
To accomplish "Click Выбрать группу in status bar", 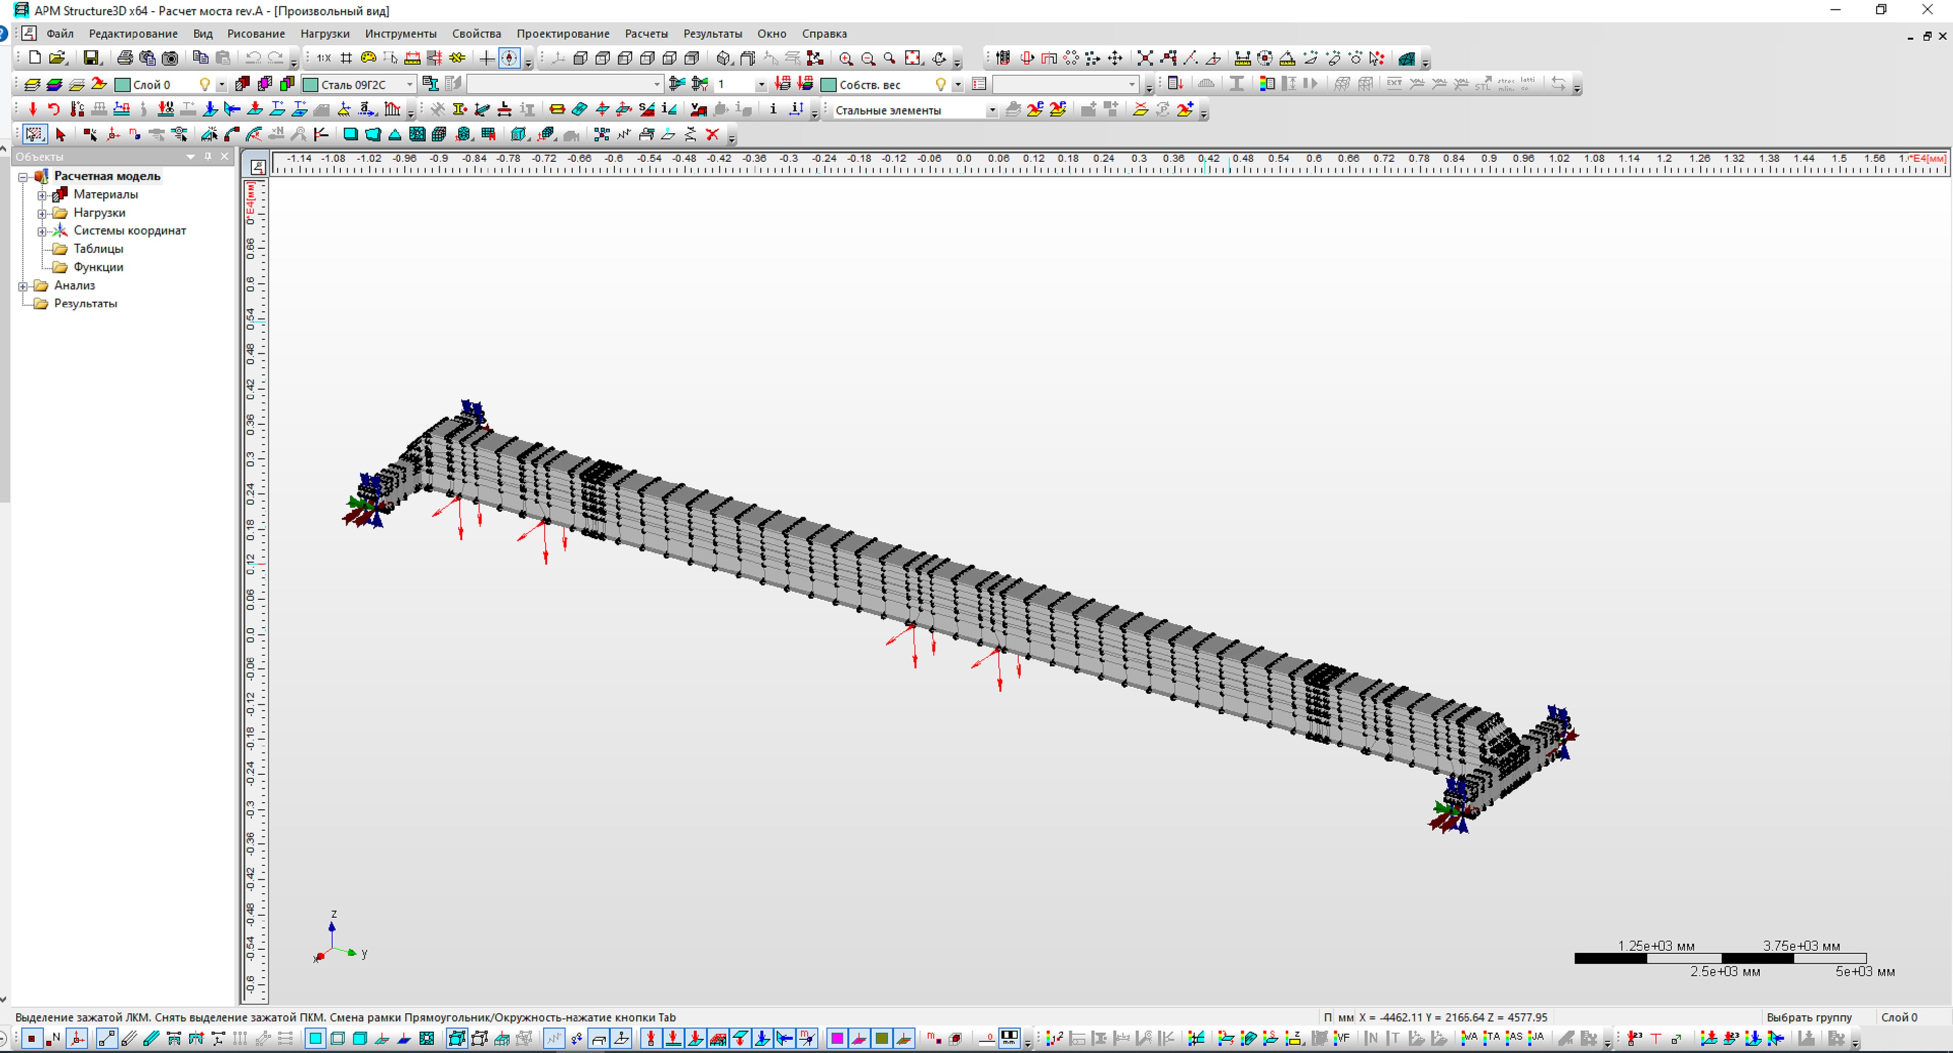I will coord(1809,1017).
